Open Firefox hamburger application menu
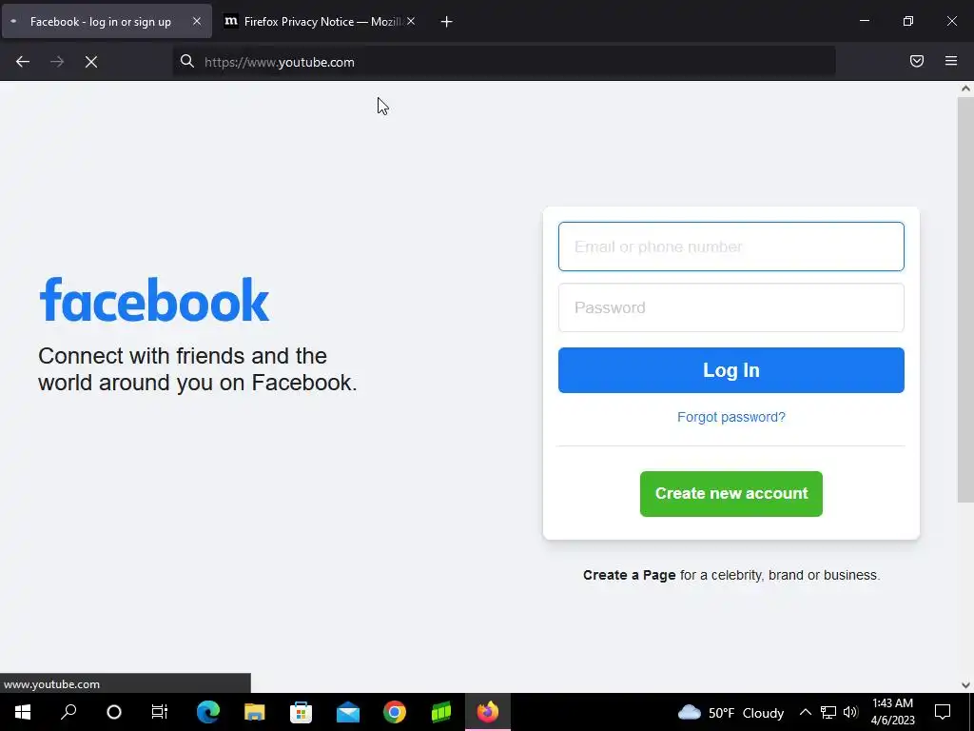Image resolution: width=974 pixels, height=731 pixels. 951,61
